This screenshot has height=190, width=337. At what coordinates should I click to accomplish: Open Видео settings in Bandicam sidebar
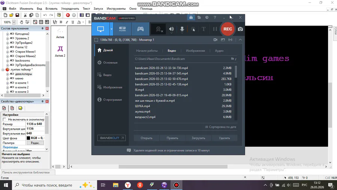(x=112, y=75)
